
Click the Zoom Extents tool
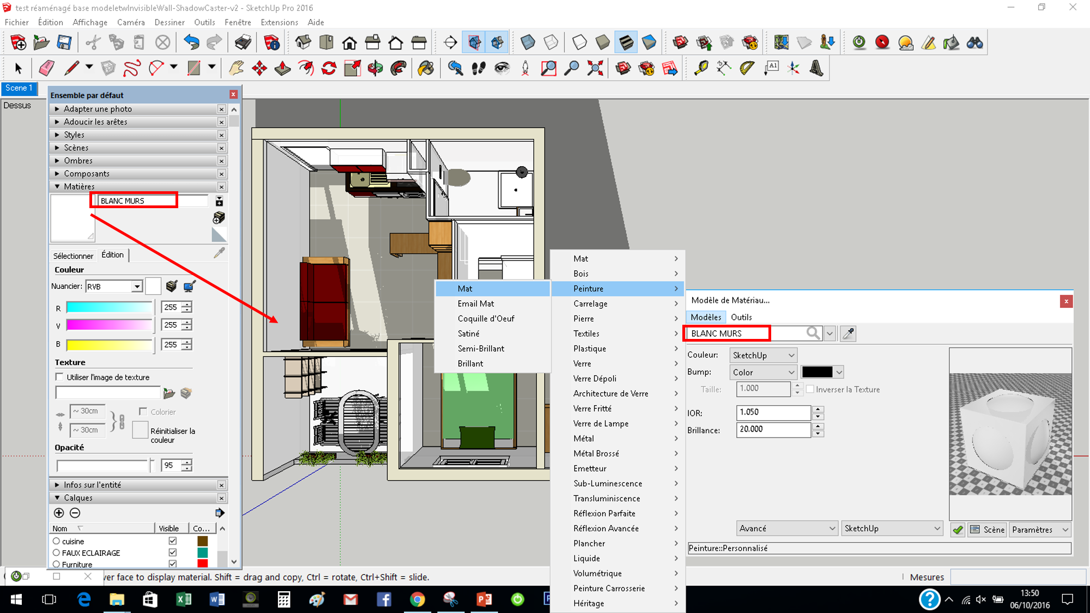pos(595,68)
